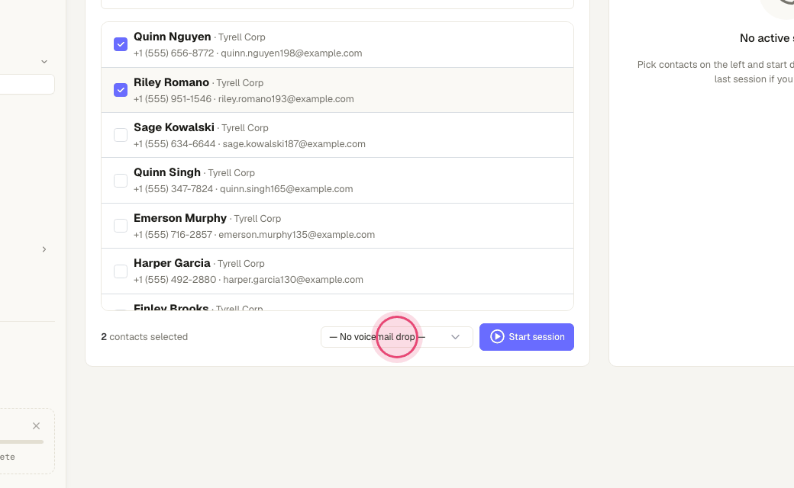Click the name Quinn Singh
Viewport: 794px width, 488px height.
pos(167,172)
